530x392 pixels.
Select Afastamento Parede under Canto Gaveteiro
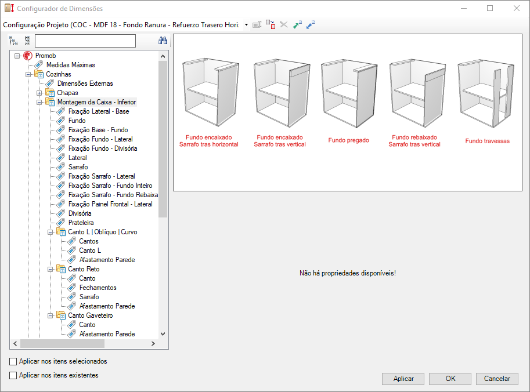(107, 334)
